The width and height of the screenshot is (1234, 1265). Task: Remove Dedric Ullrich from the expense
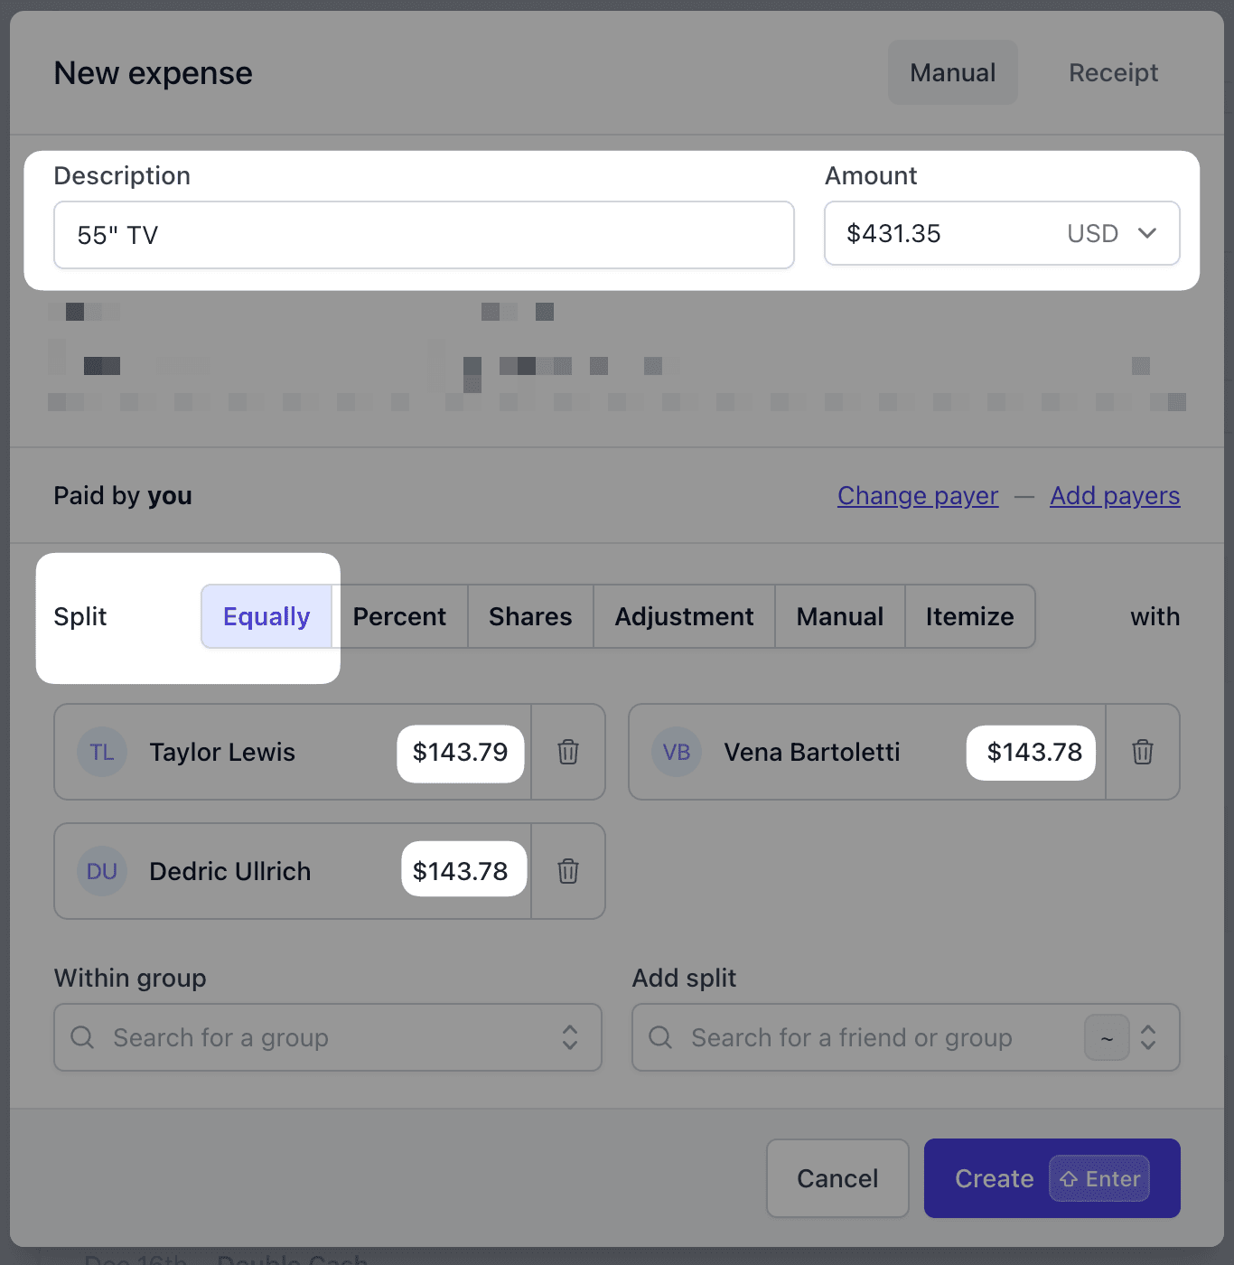567,871
